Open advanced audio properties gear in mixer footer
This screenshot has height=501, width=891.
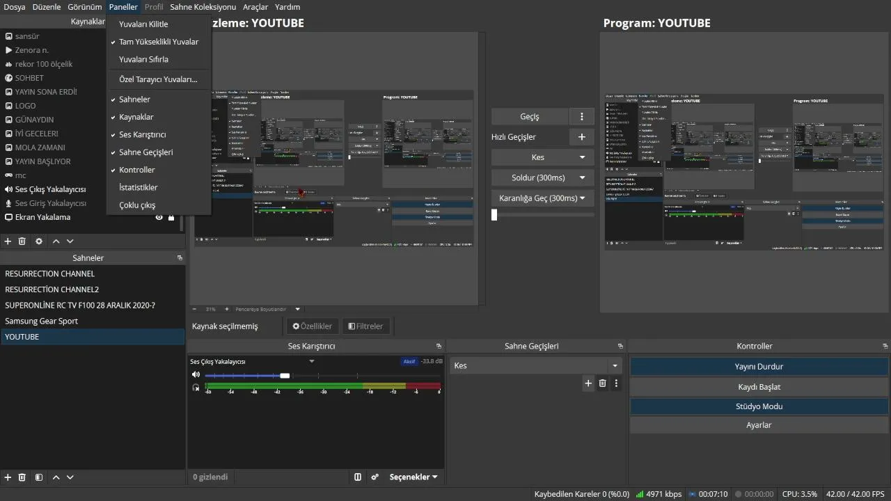coord(374,477)
